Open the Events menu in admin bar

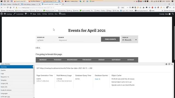[62, 14]
